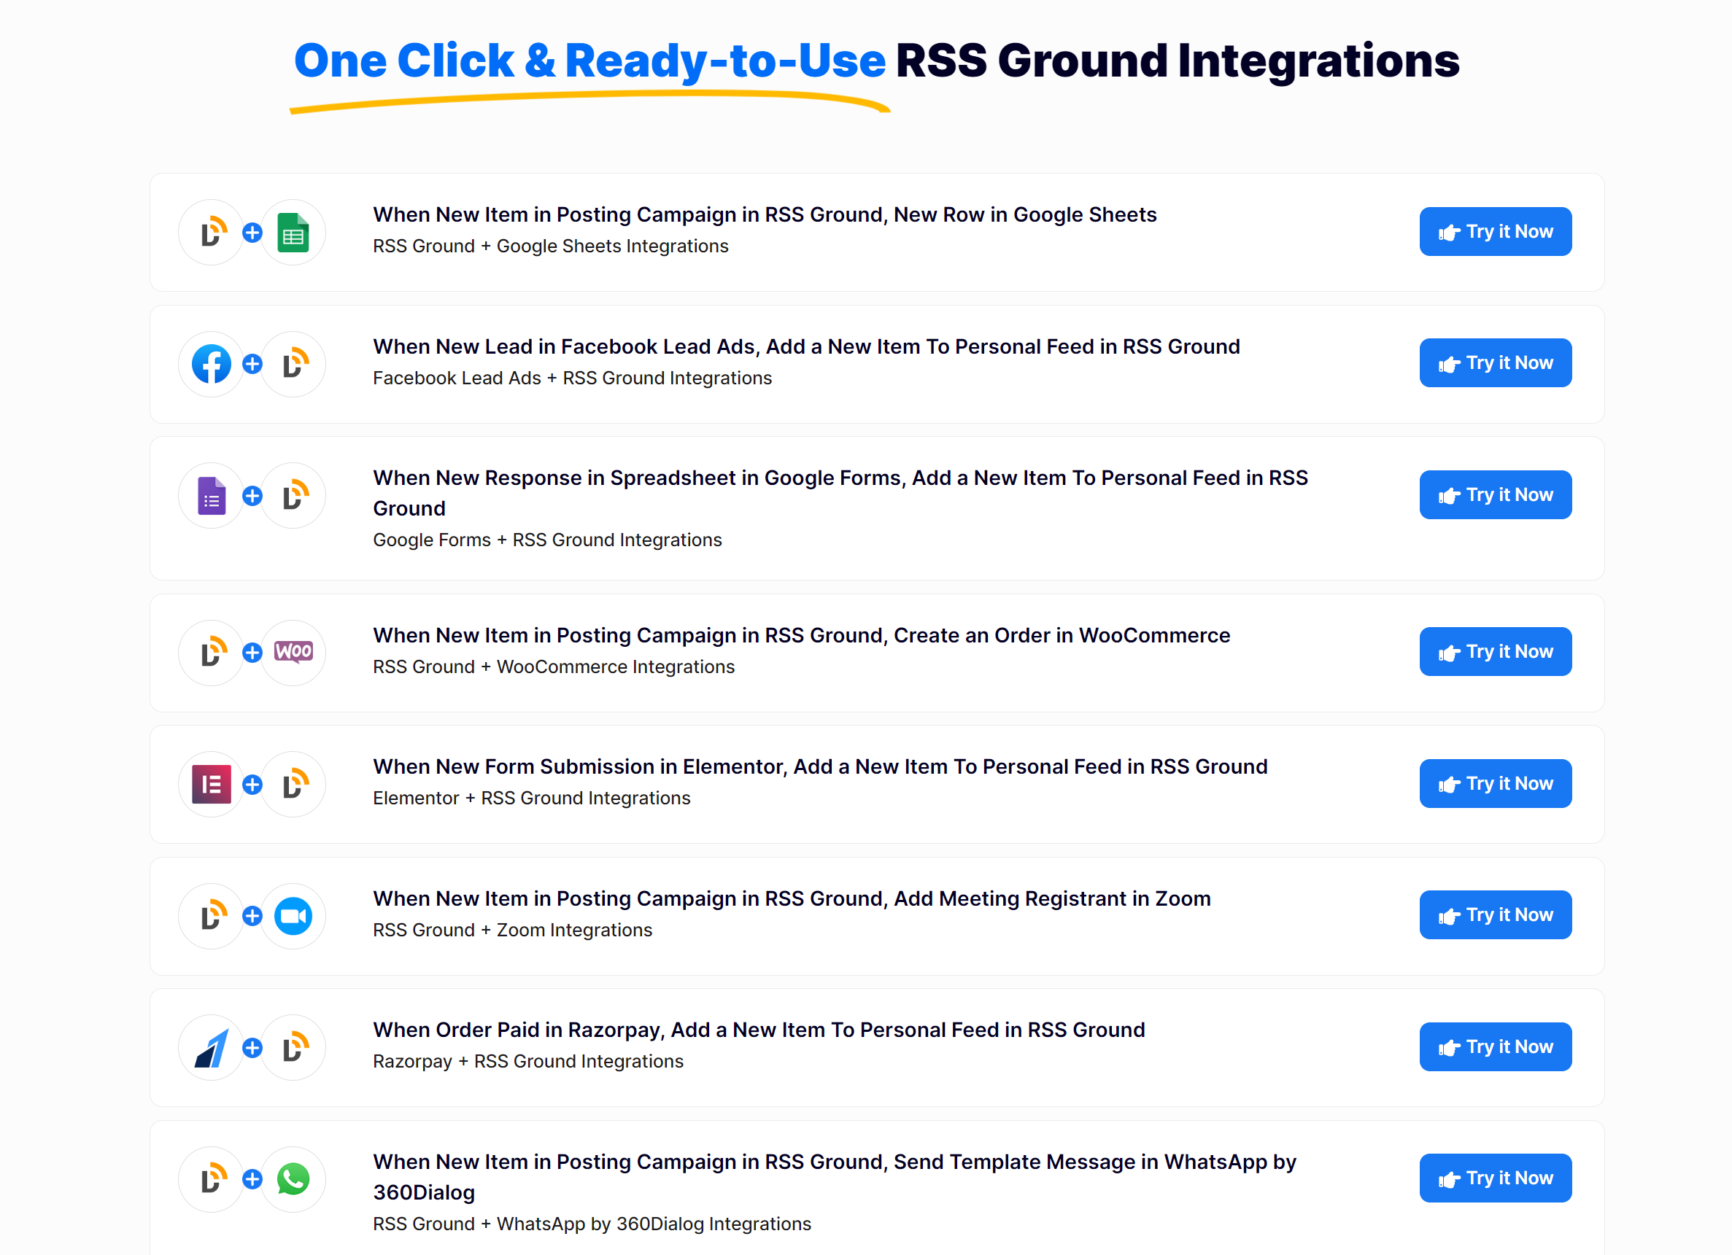Click 'Razorpay + RSS Ground Integrations' text
Screen dimensions: 1732x1255
(527, 1061)
